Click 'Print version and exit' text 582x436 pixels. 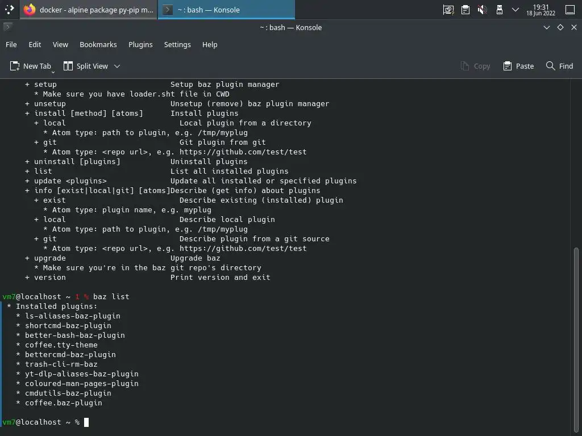click(x=221, y=277)
